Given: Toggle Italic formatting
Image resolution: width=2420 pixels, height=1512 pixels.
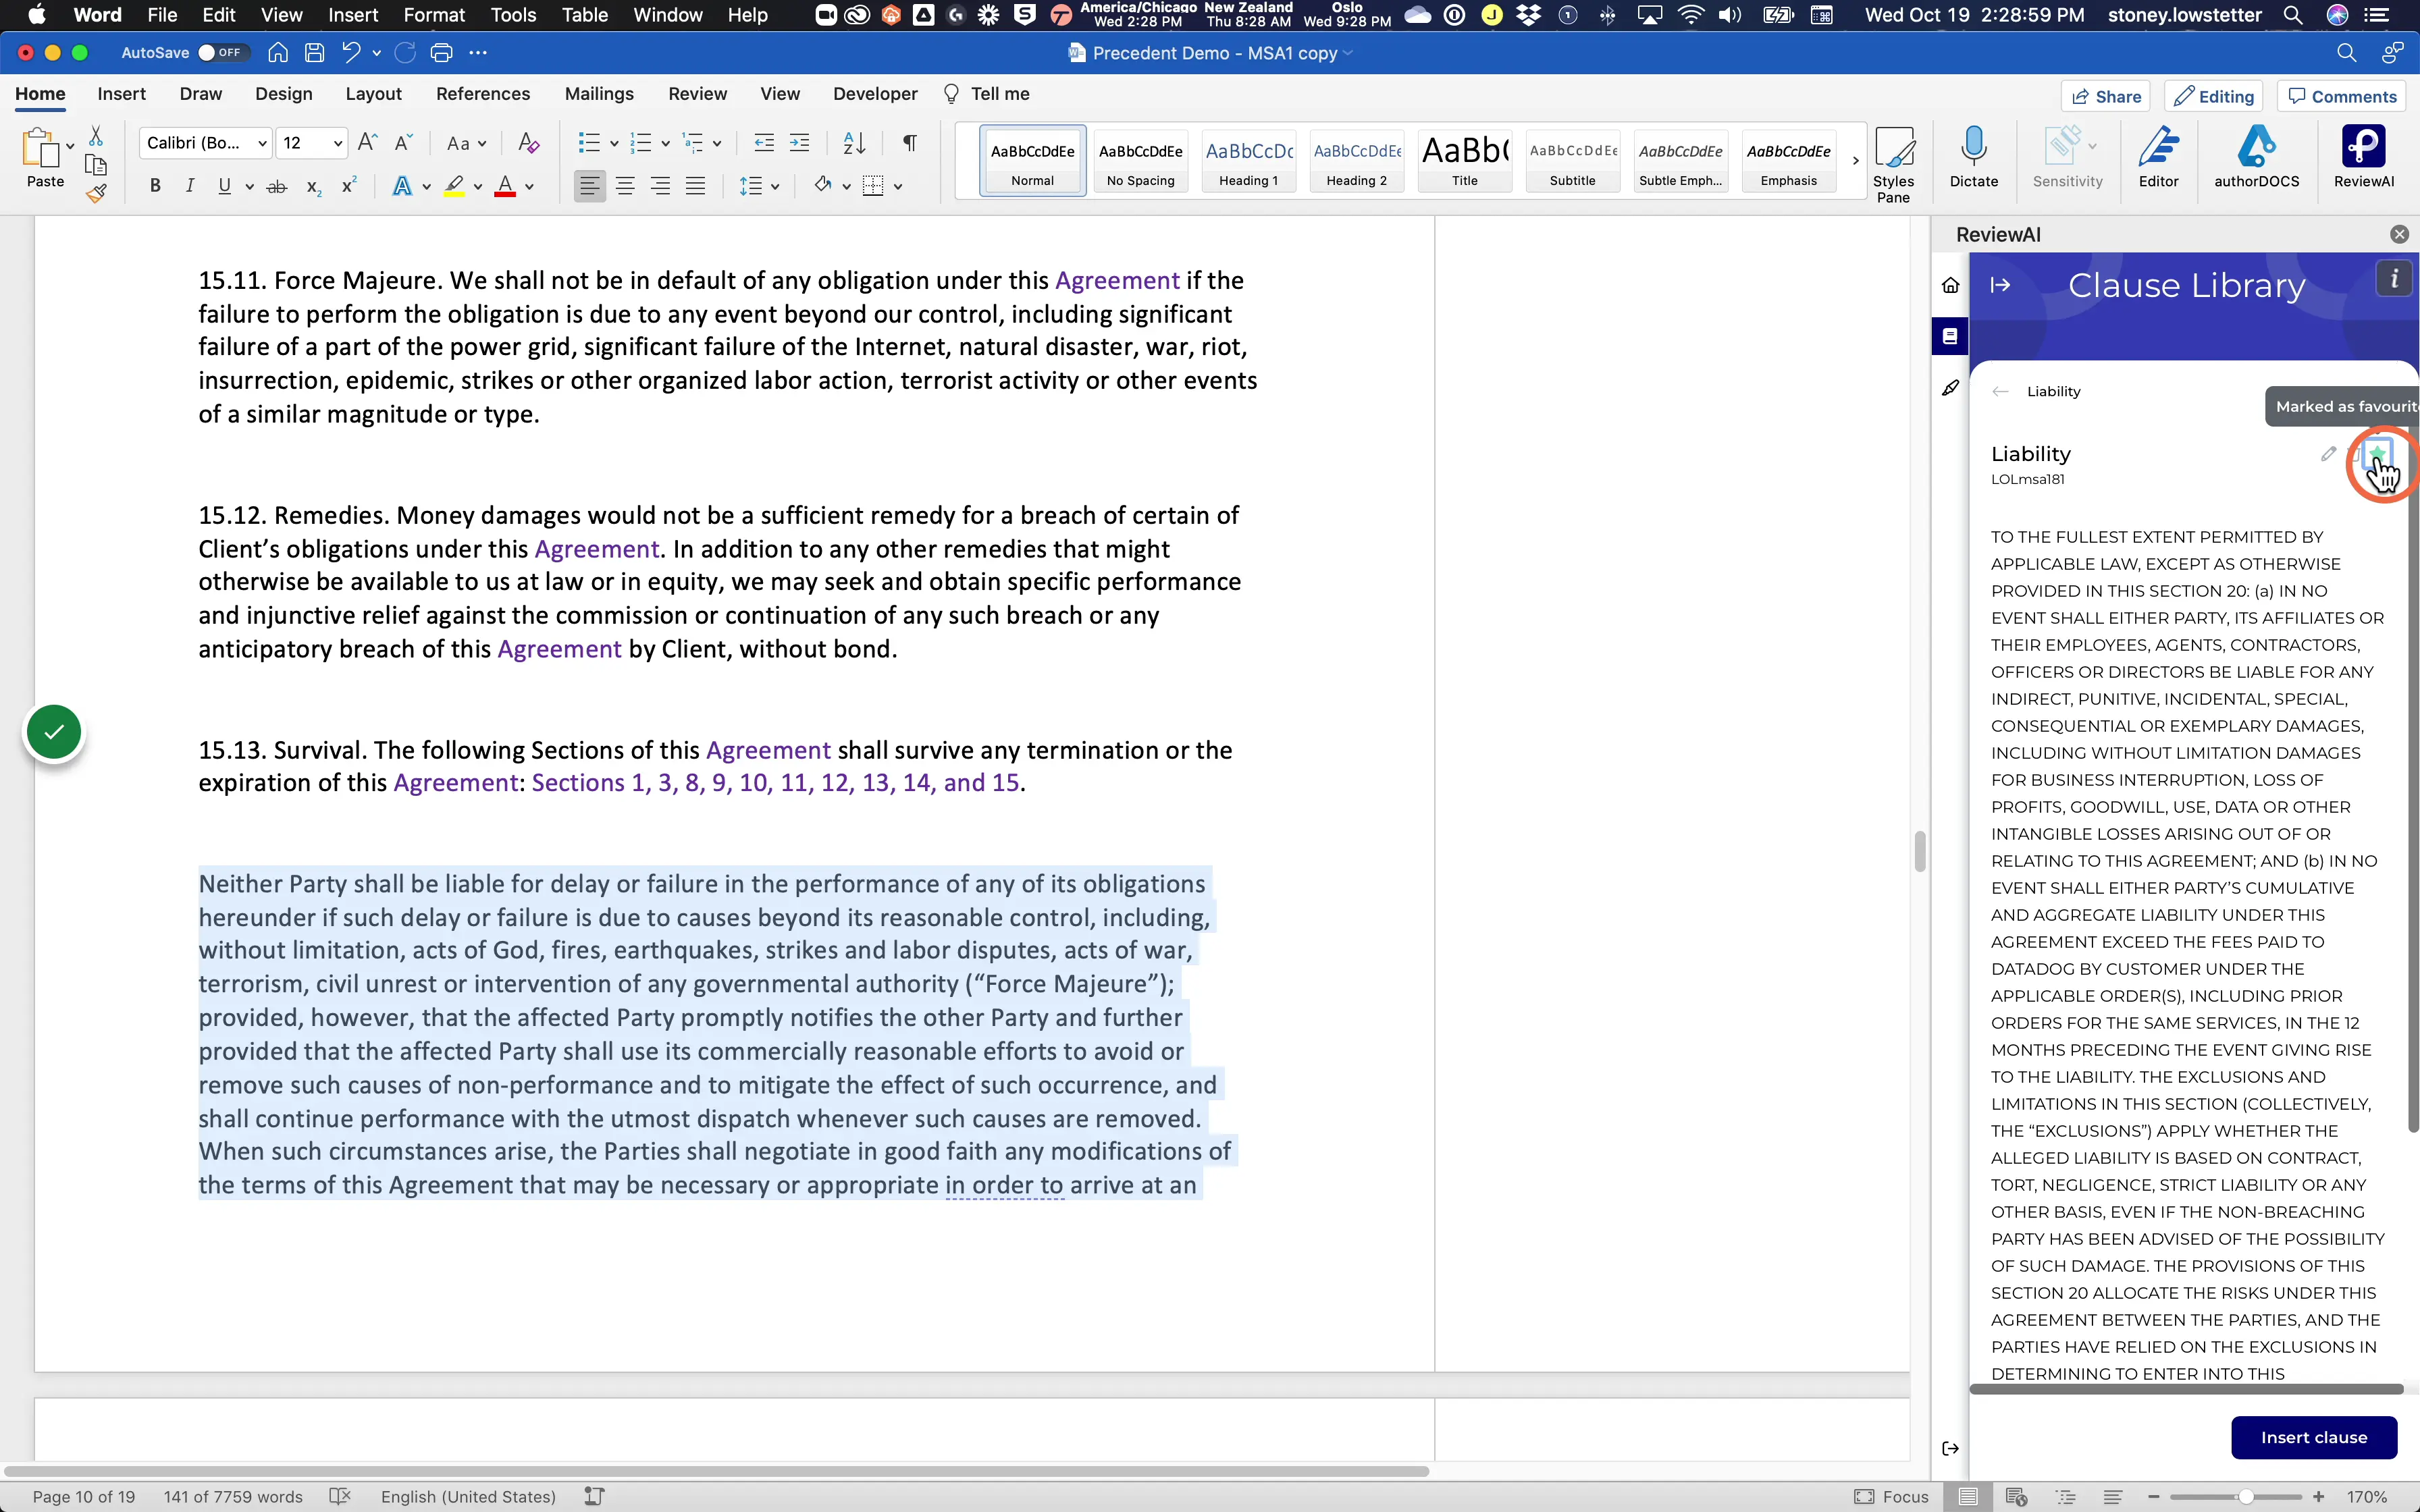Looking at the screenshot, I should click(190, 186).
